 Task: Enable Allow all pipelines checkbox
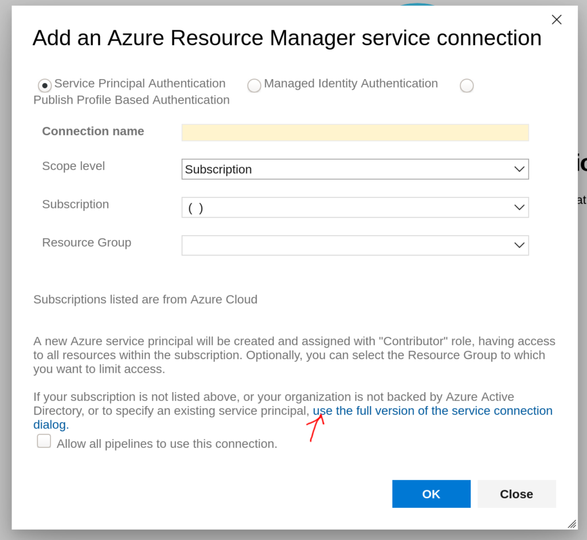click(x=44, y=442)
